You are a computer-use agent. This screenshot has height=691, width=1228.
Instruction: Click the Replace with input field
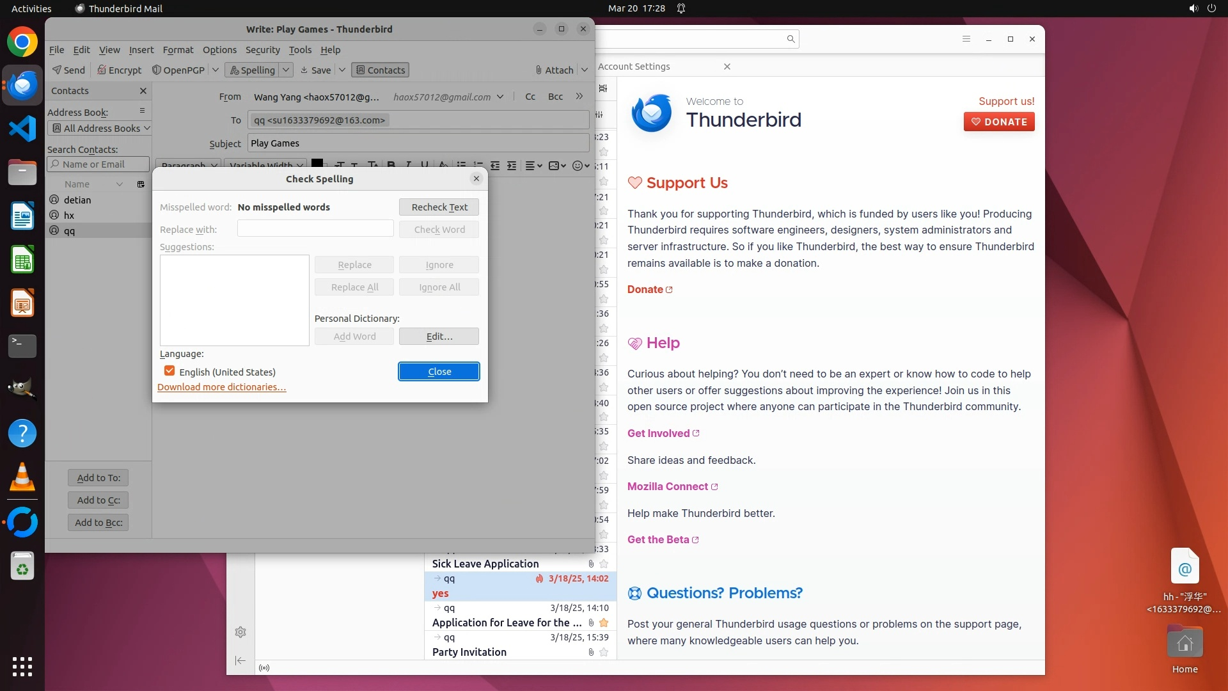315,228
